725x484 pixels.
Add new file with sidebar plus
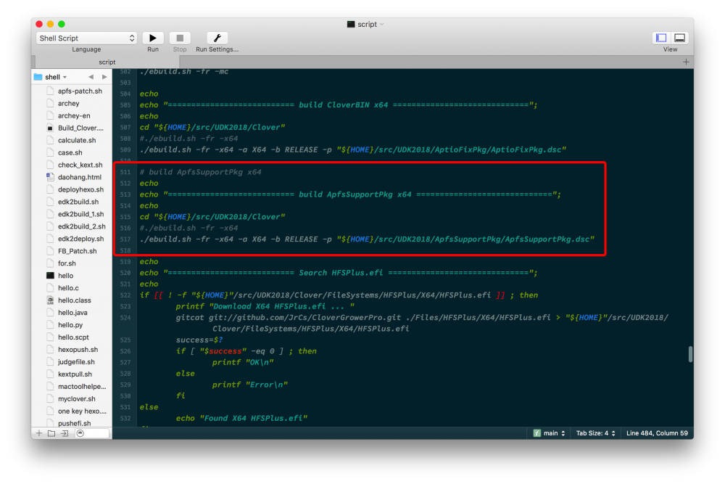pyautogui.click(x=39, y=433)
